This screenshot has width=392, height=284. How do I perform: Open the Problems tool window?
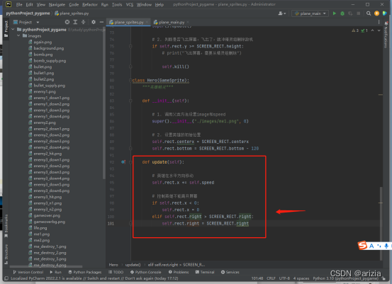(x=179, y=272)
